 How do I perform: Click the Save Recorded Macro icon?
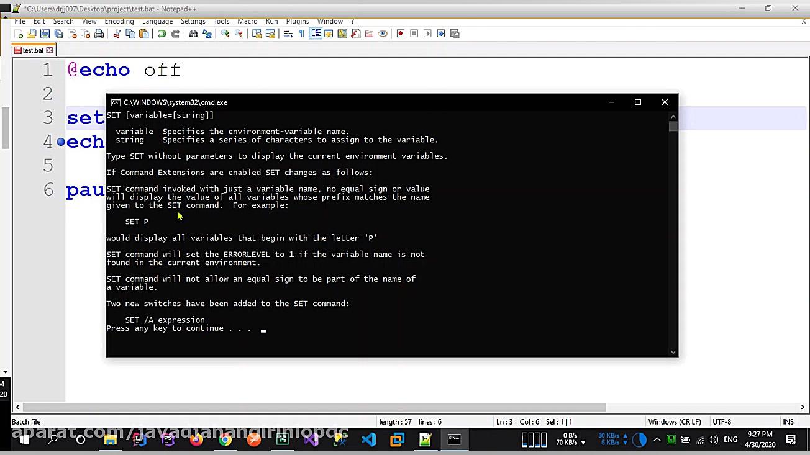pos(455,34)
